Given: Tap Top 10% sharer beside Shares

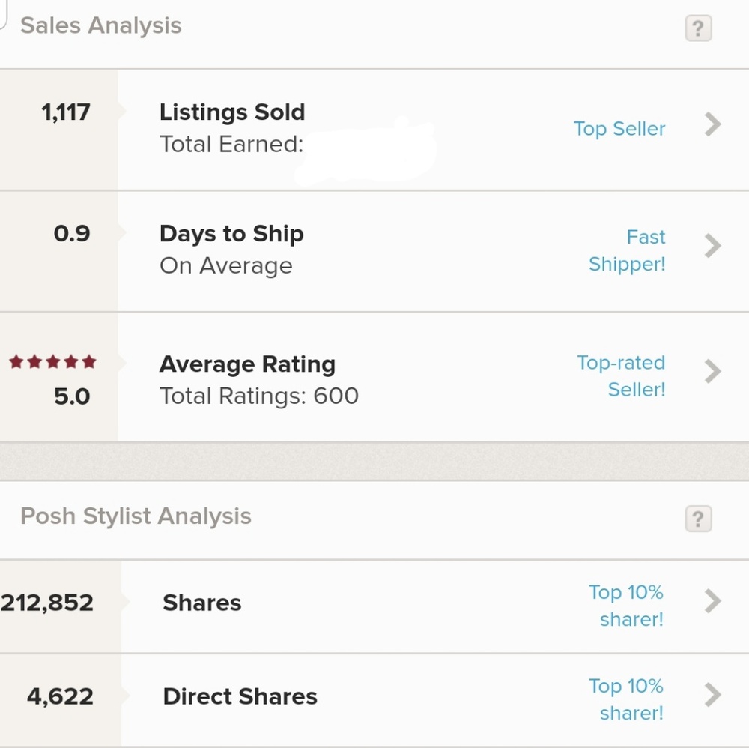Looking at the screenshot, I should [x=627, y=606].
